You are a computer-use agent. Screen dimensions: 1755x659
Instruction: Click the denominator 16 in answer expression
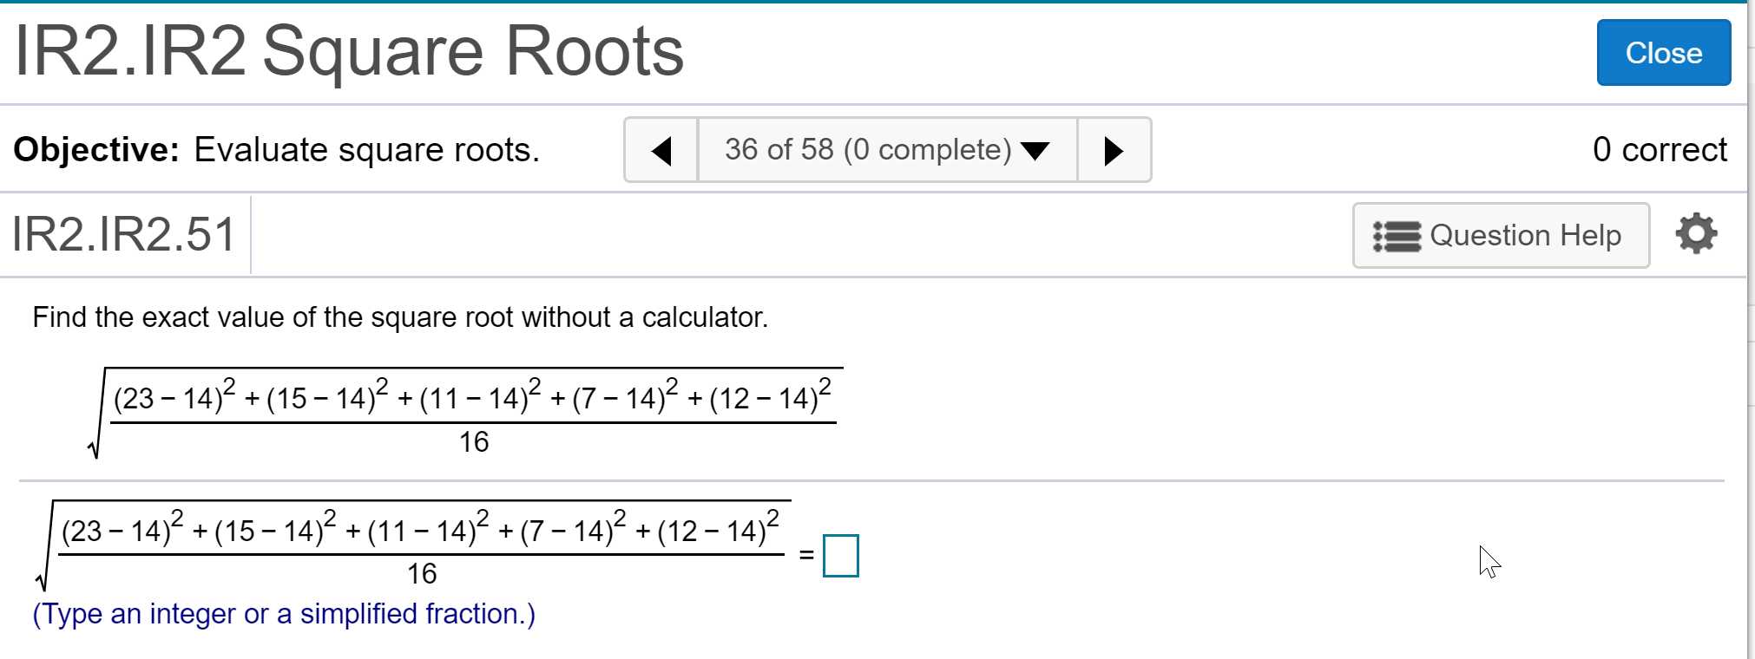422,573
